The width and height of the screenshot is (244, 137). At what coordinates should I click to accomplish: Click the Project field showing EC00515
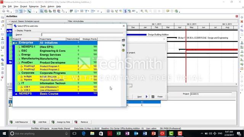point(211,94)
